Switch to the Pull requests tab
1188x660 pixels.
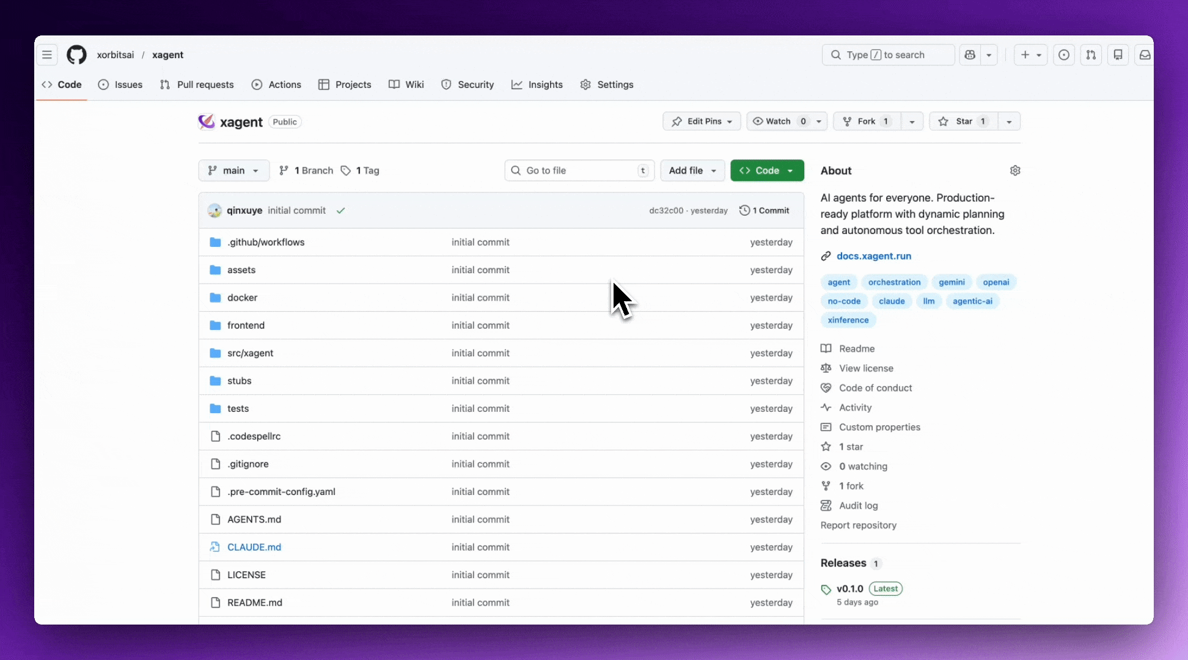click(x=197, y=85)
